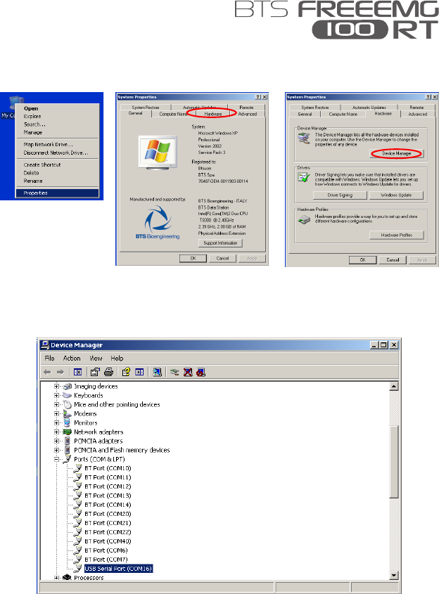Select the BT Port (COM6) entry
439x594 pixels.
tap(106, 550)
